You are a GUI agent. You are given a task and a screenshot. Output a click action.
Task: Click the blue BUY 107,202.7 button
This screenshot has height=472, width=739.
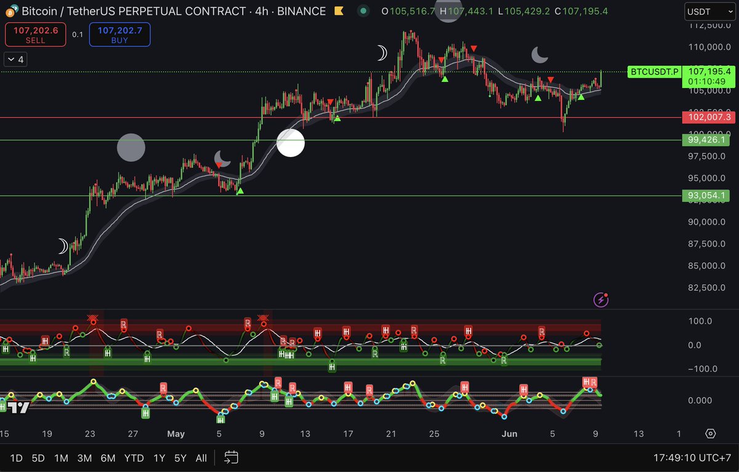coord(120,35)
